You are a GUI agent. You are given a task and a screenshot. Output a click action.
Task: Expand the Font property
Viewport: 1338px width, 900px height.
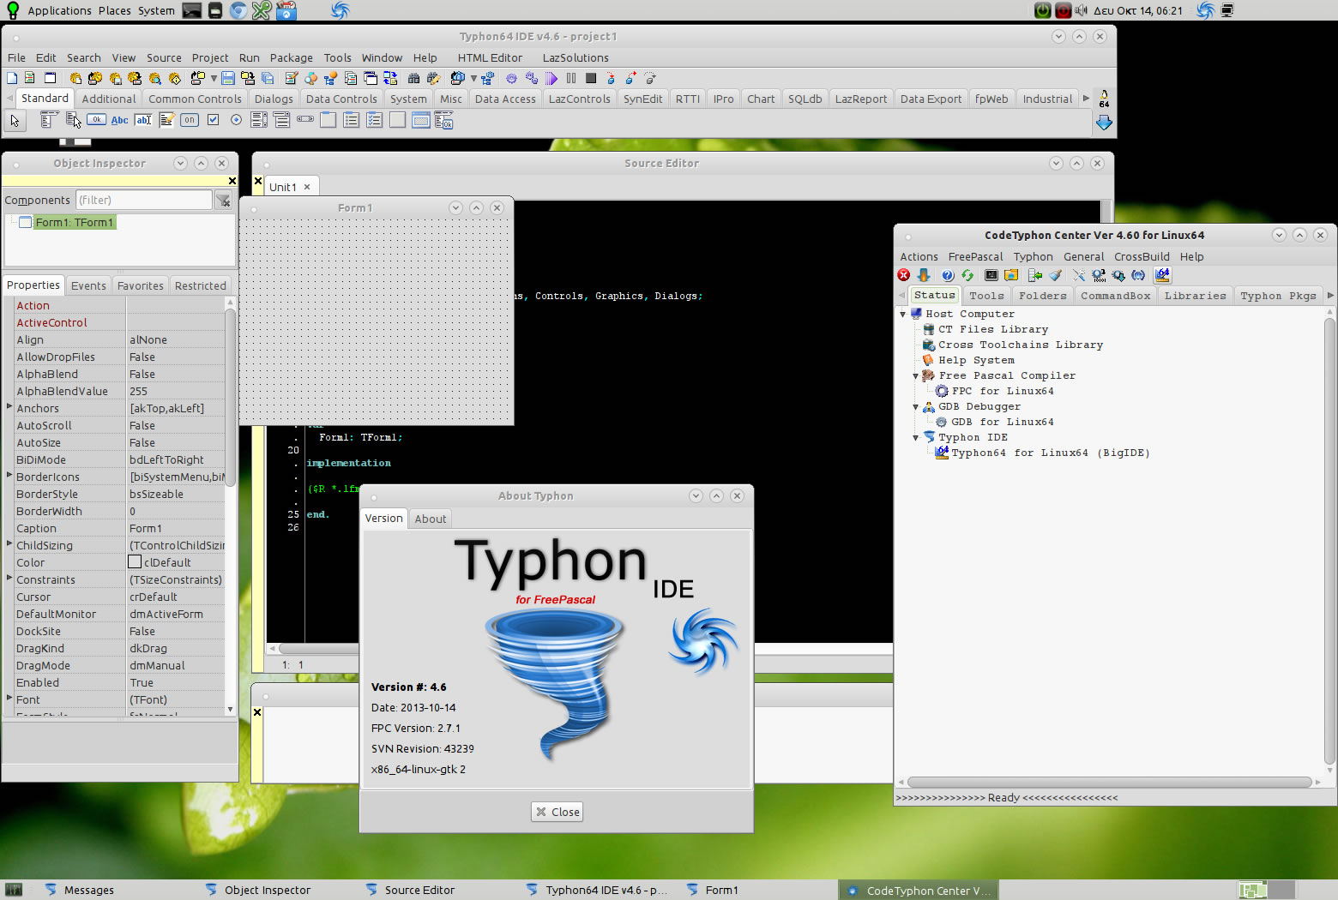pyautogui.click(x=9, y=698)
